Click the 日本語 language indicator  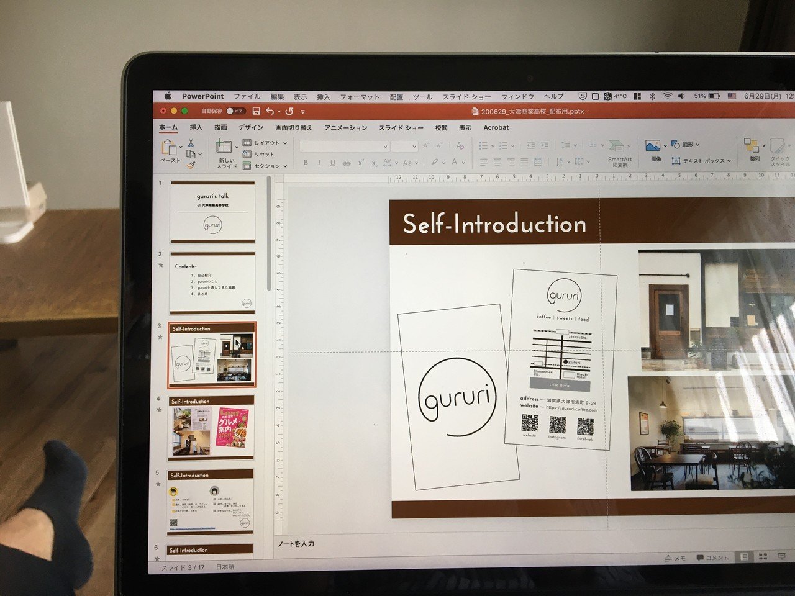[x=225, y=567]
